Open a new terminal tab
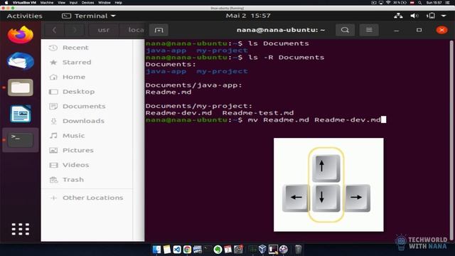455x256 pixels. pyautogui.click(x=159, y=30)
